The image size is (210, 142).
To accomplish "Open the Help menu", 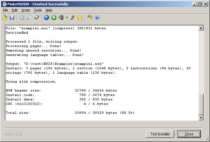I will [x=49, y=10].
